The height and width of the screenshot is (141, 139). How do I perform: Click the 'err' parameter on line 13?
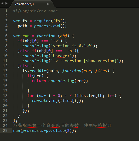click(x=87, y=71)
